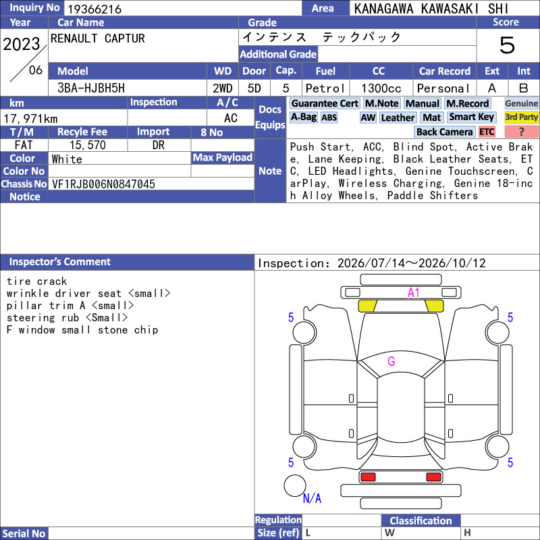Select the Smart Key badge
This screenshot has height=540, width=540.
coord(471,117)
